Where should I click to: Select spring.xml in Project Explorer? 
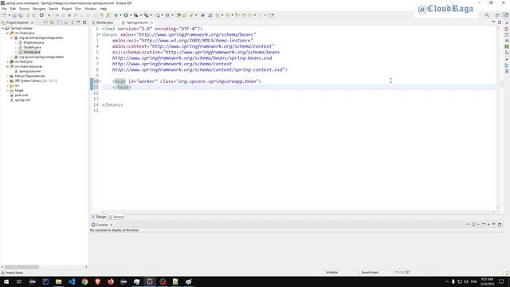22,100
